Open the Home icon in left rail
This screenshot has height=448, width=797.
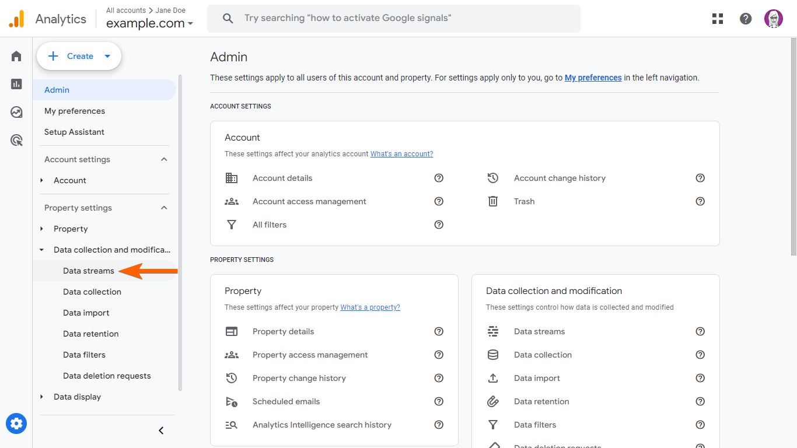click(16, 56)
